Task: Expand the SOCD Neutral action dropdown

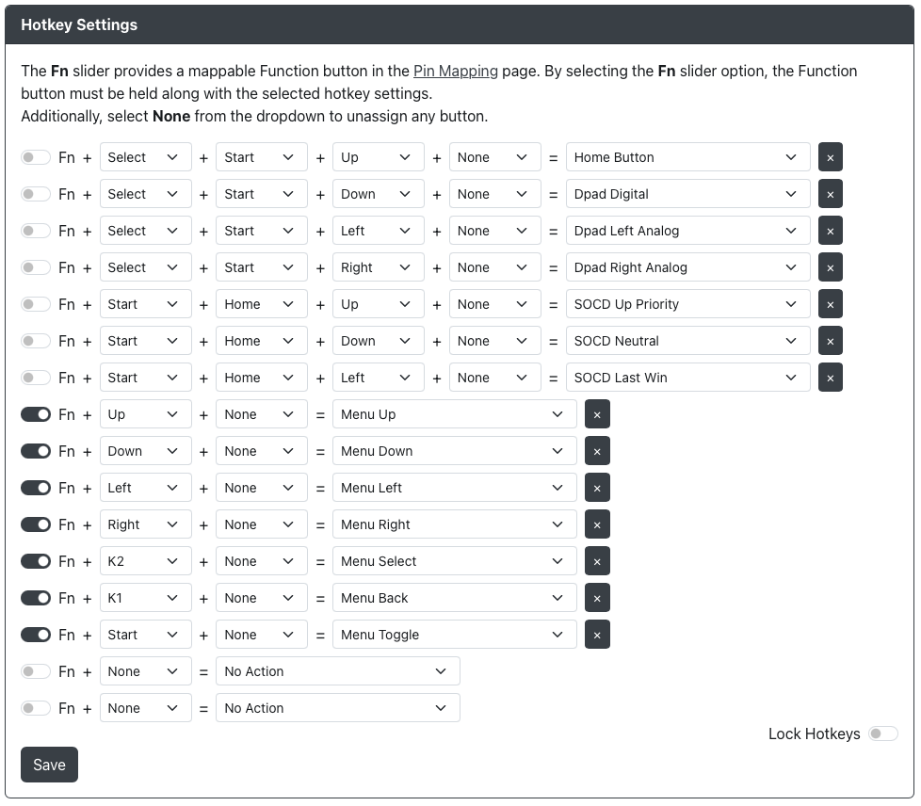Action: 687,341
